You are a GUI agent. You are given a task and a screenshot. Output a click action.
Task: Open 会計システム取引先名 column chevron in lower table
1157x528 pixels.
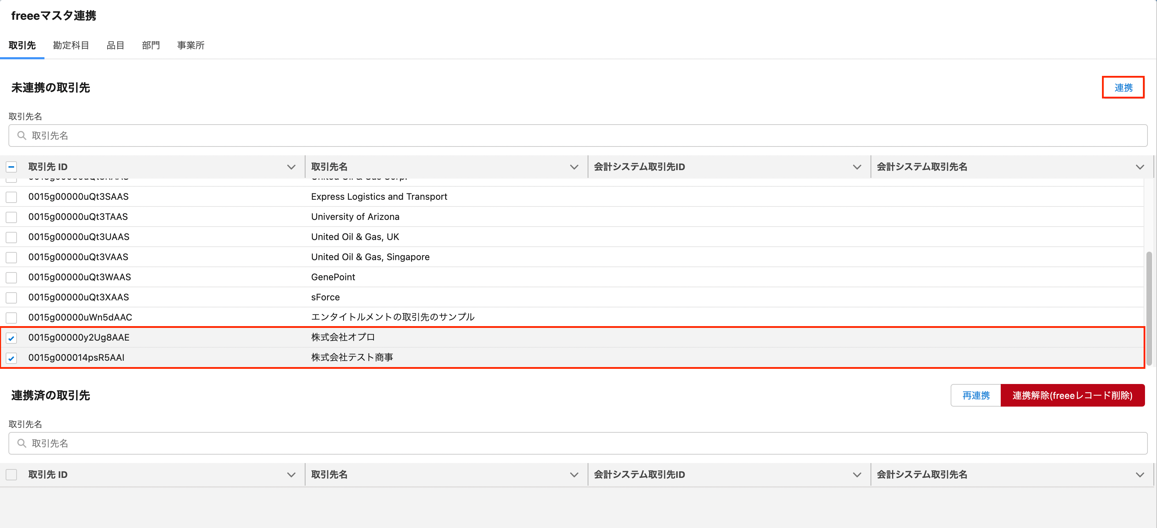coord(1139,474)
